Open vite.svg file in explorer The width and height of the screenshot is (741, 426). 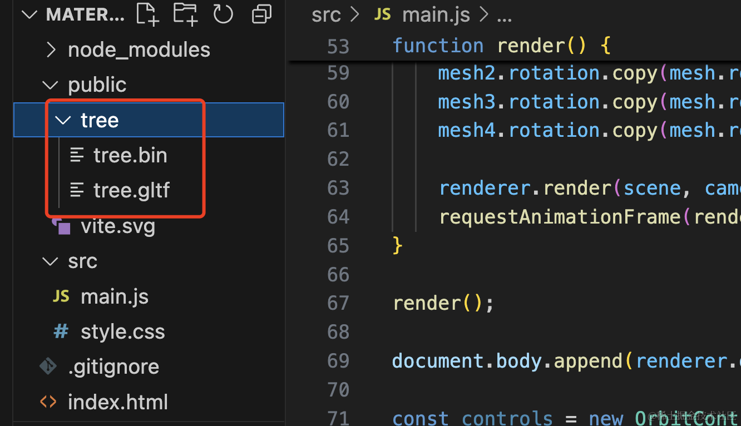coord(118,226)
